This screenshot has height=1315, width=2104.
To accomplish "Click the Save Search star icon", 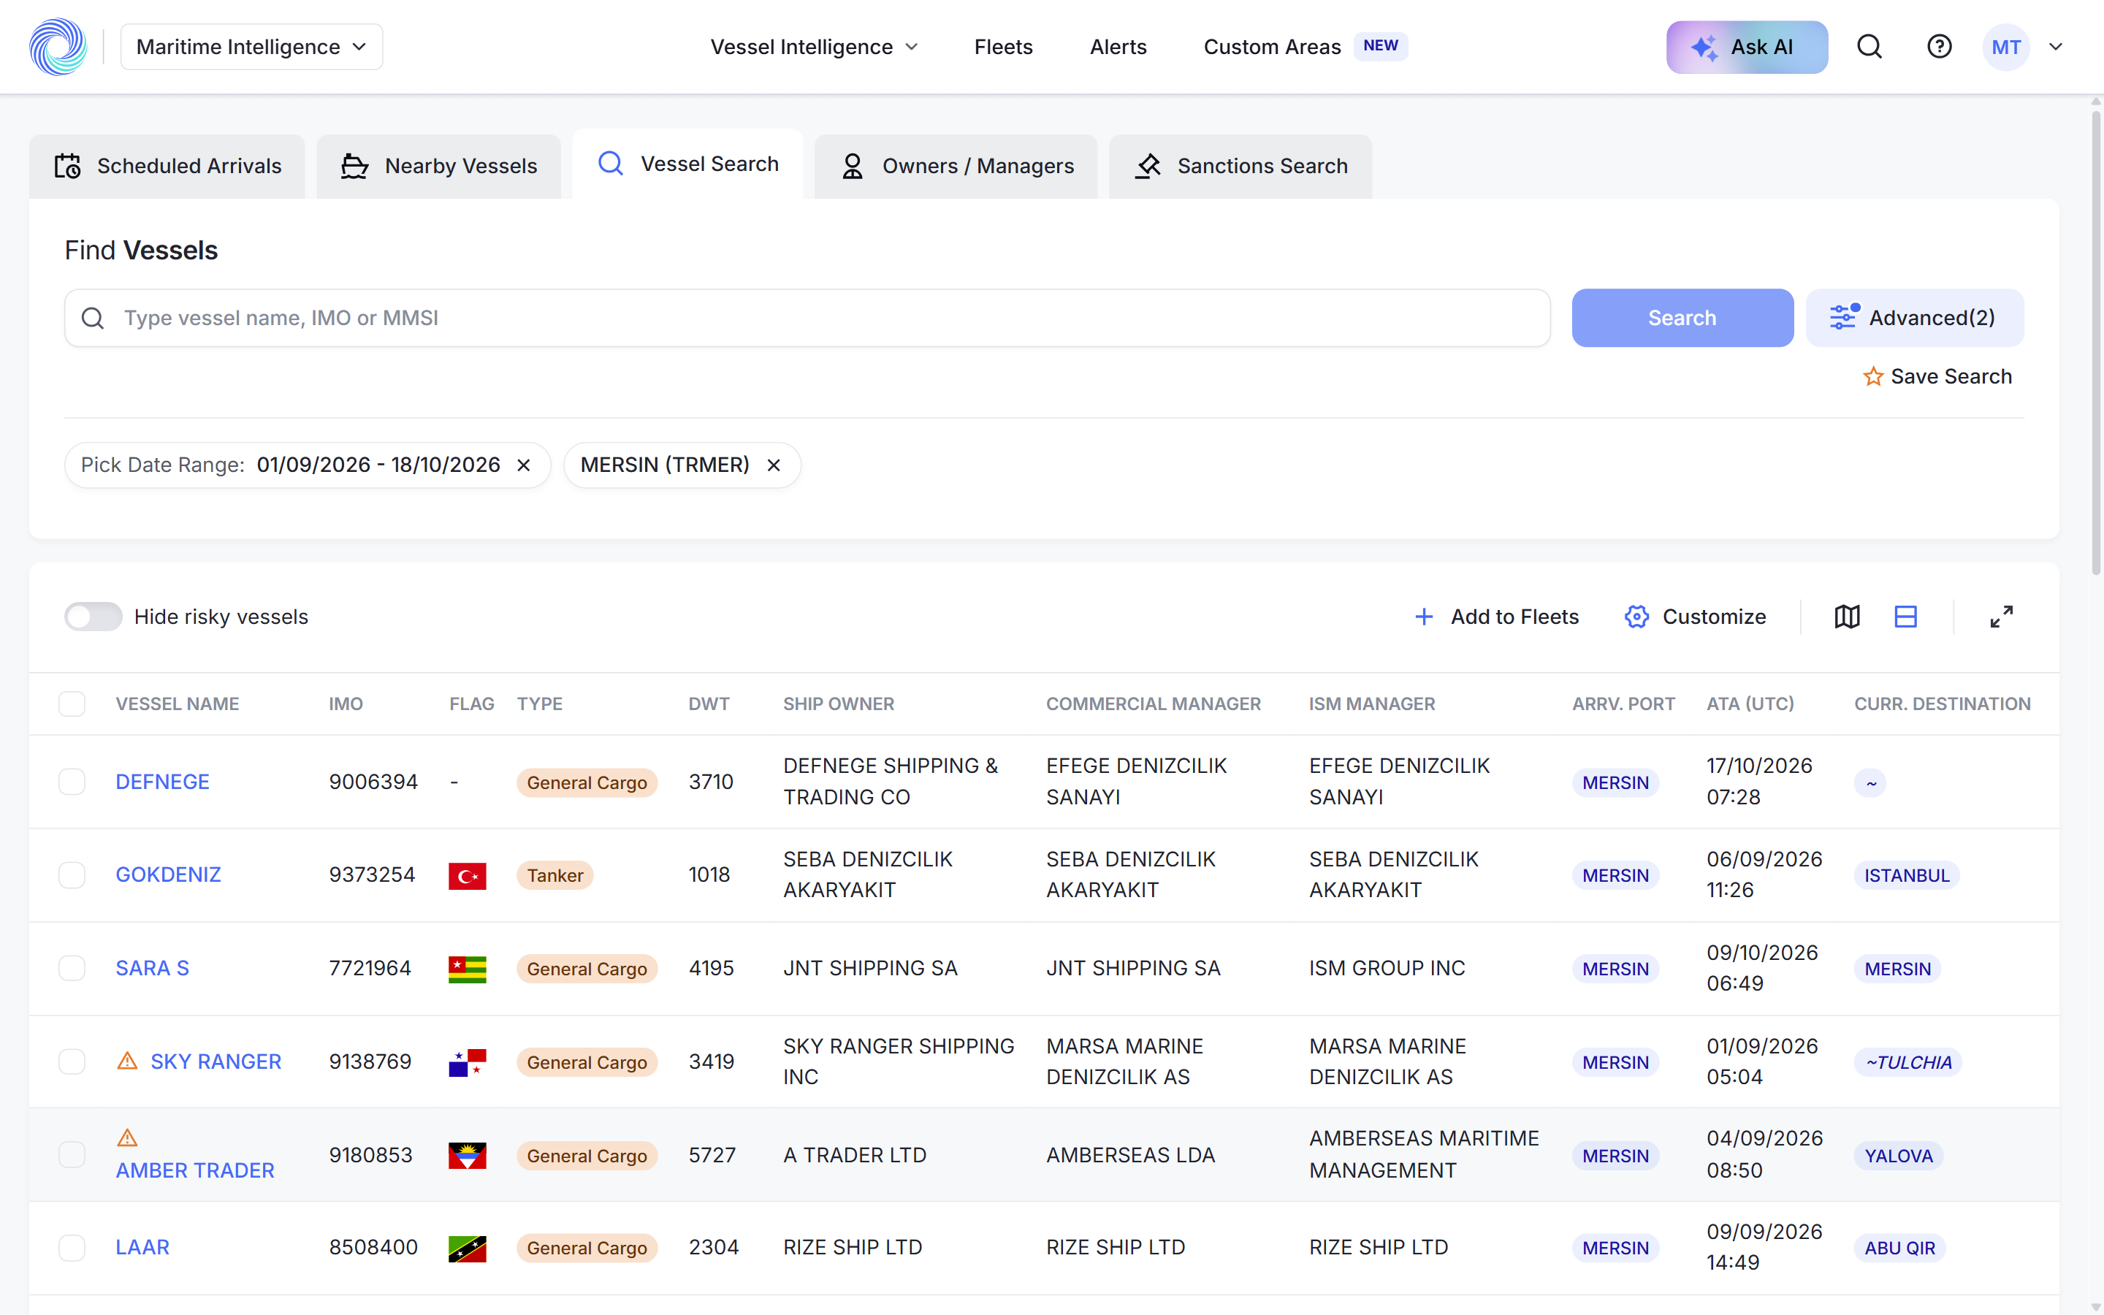I will pos(1872,376).
